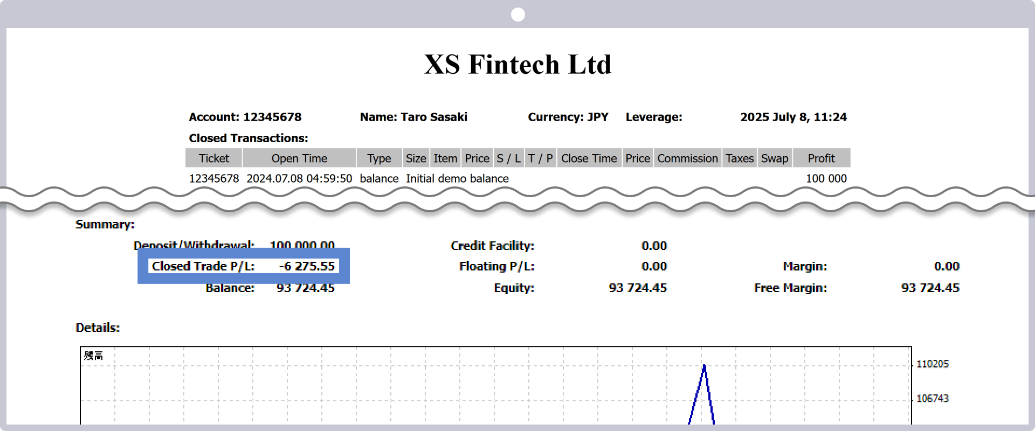Screen dimensions: 1035x431
Task: Click the Summary: heading
Action: 105,225
